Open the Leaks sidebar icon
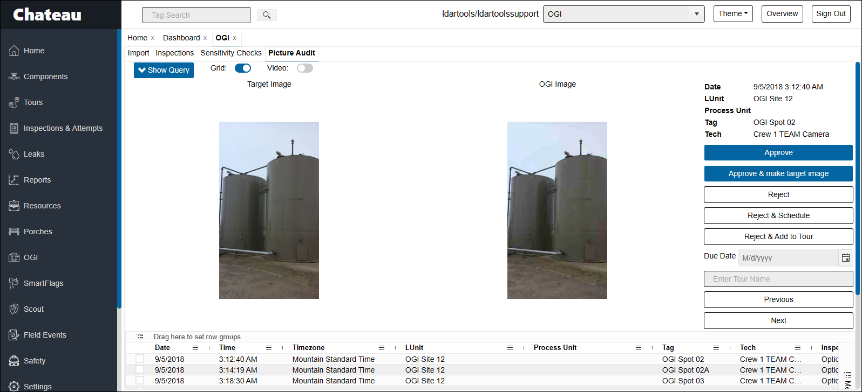862x392 pixels. coord(14,154)
